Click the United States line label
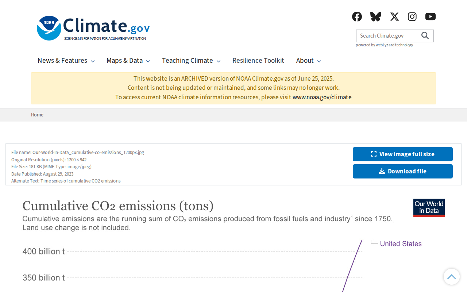The width and height of the screenshot is (467, 292). click(401, 244)
